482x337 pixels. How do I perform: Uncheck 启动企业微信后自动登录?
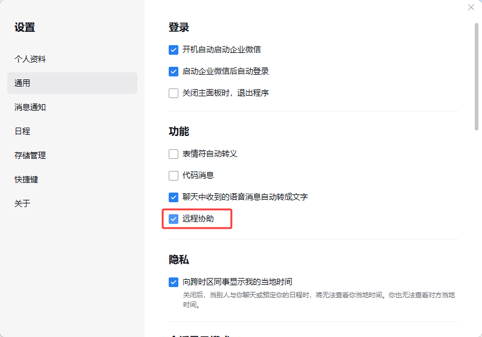pyautogui.click(x=174, y=71)
